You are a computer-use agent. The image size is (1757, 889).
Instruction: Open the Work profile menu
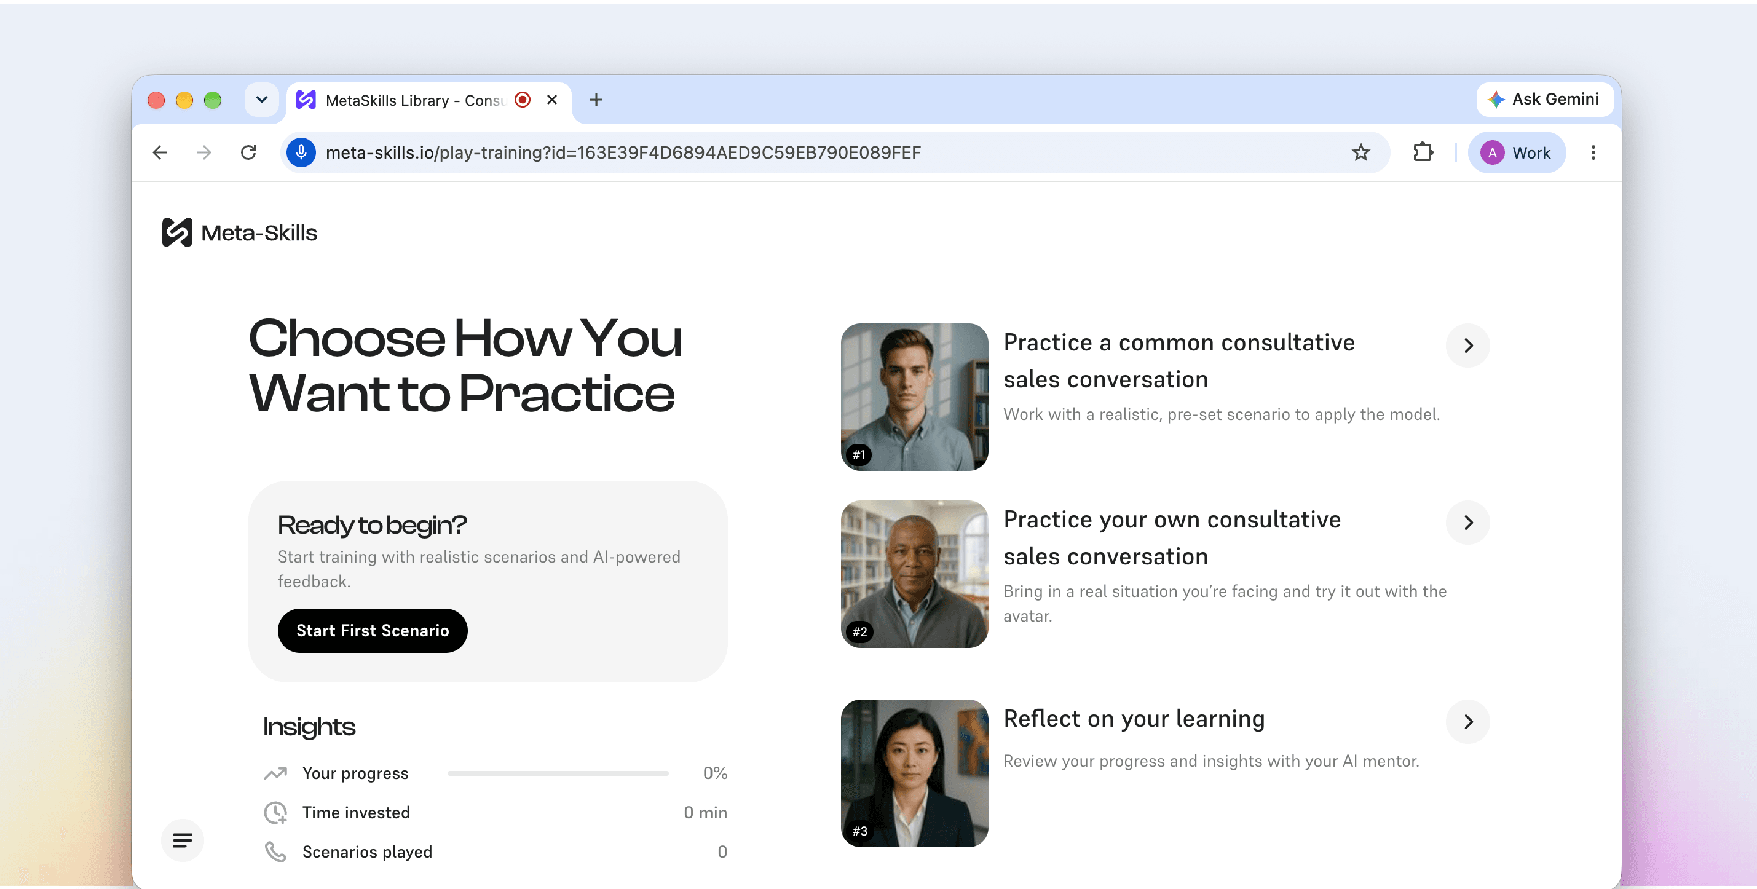[1517, 152]
